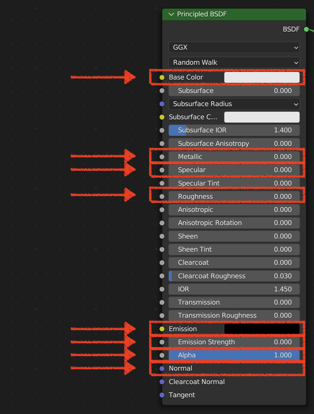
Task: Expand the Subsurface Radius dropdown
Action: (234, 104)
